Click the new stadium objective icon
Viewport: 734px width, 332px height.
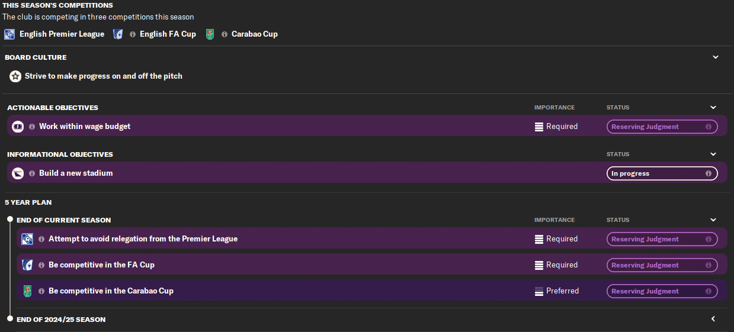coord(18,173)
